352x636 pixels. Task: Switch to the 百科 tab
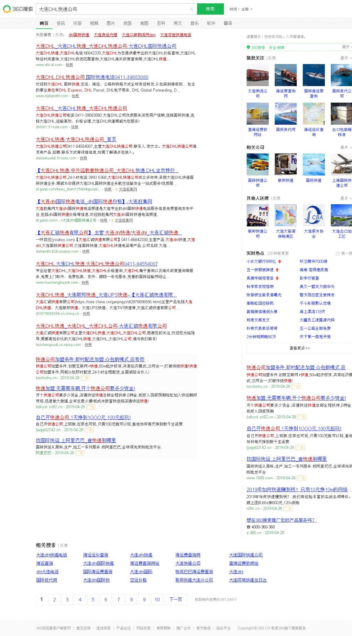pos(161,23)
